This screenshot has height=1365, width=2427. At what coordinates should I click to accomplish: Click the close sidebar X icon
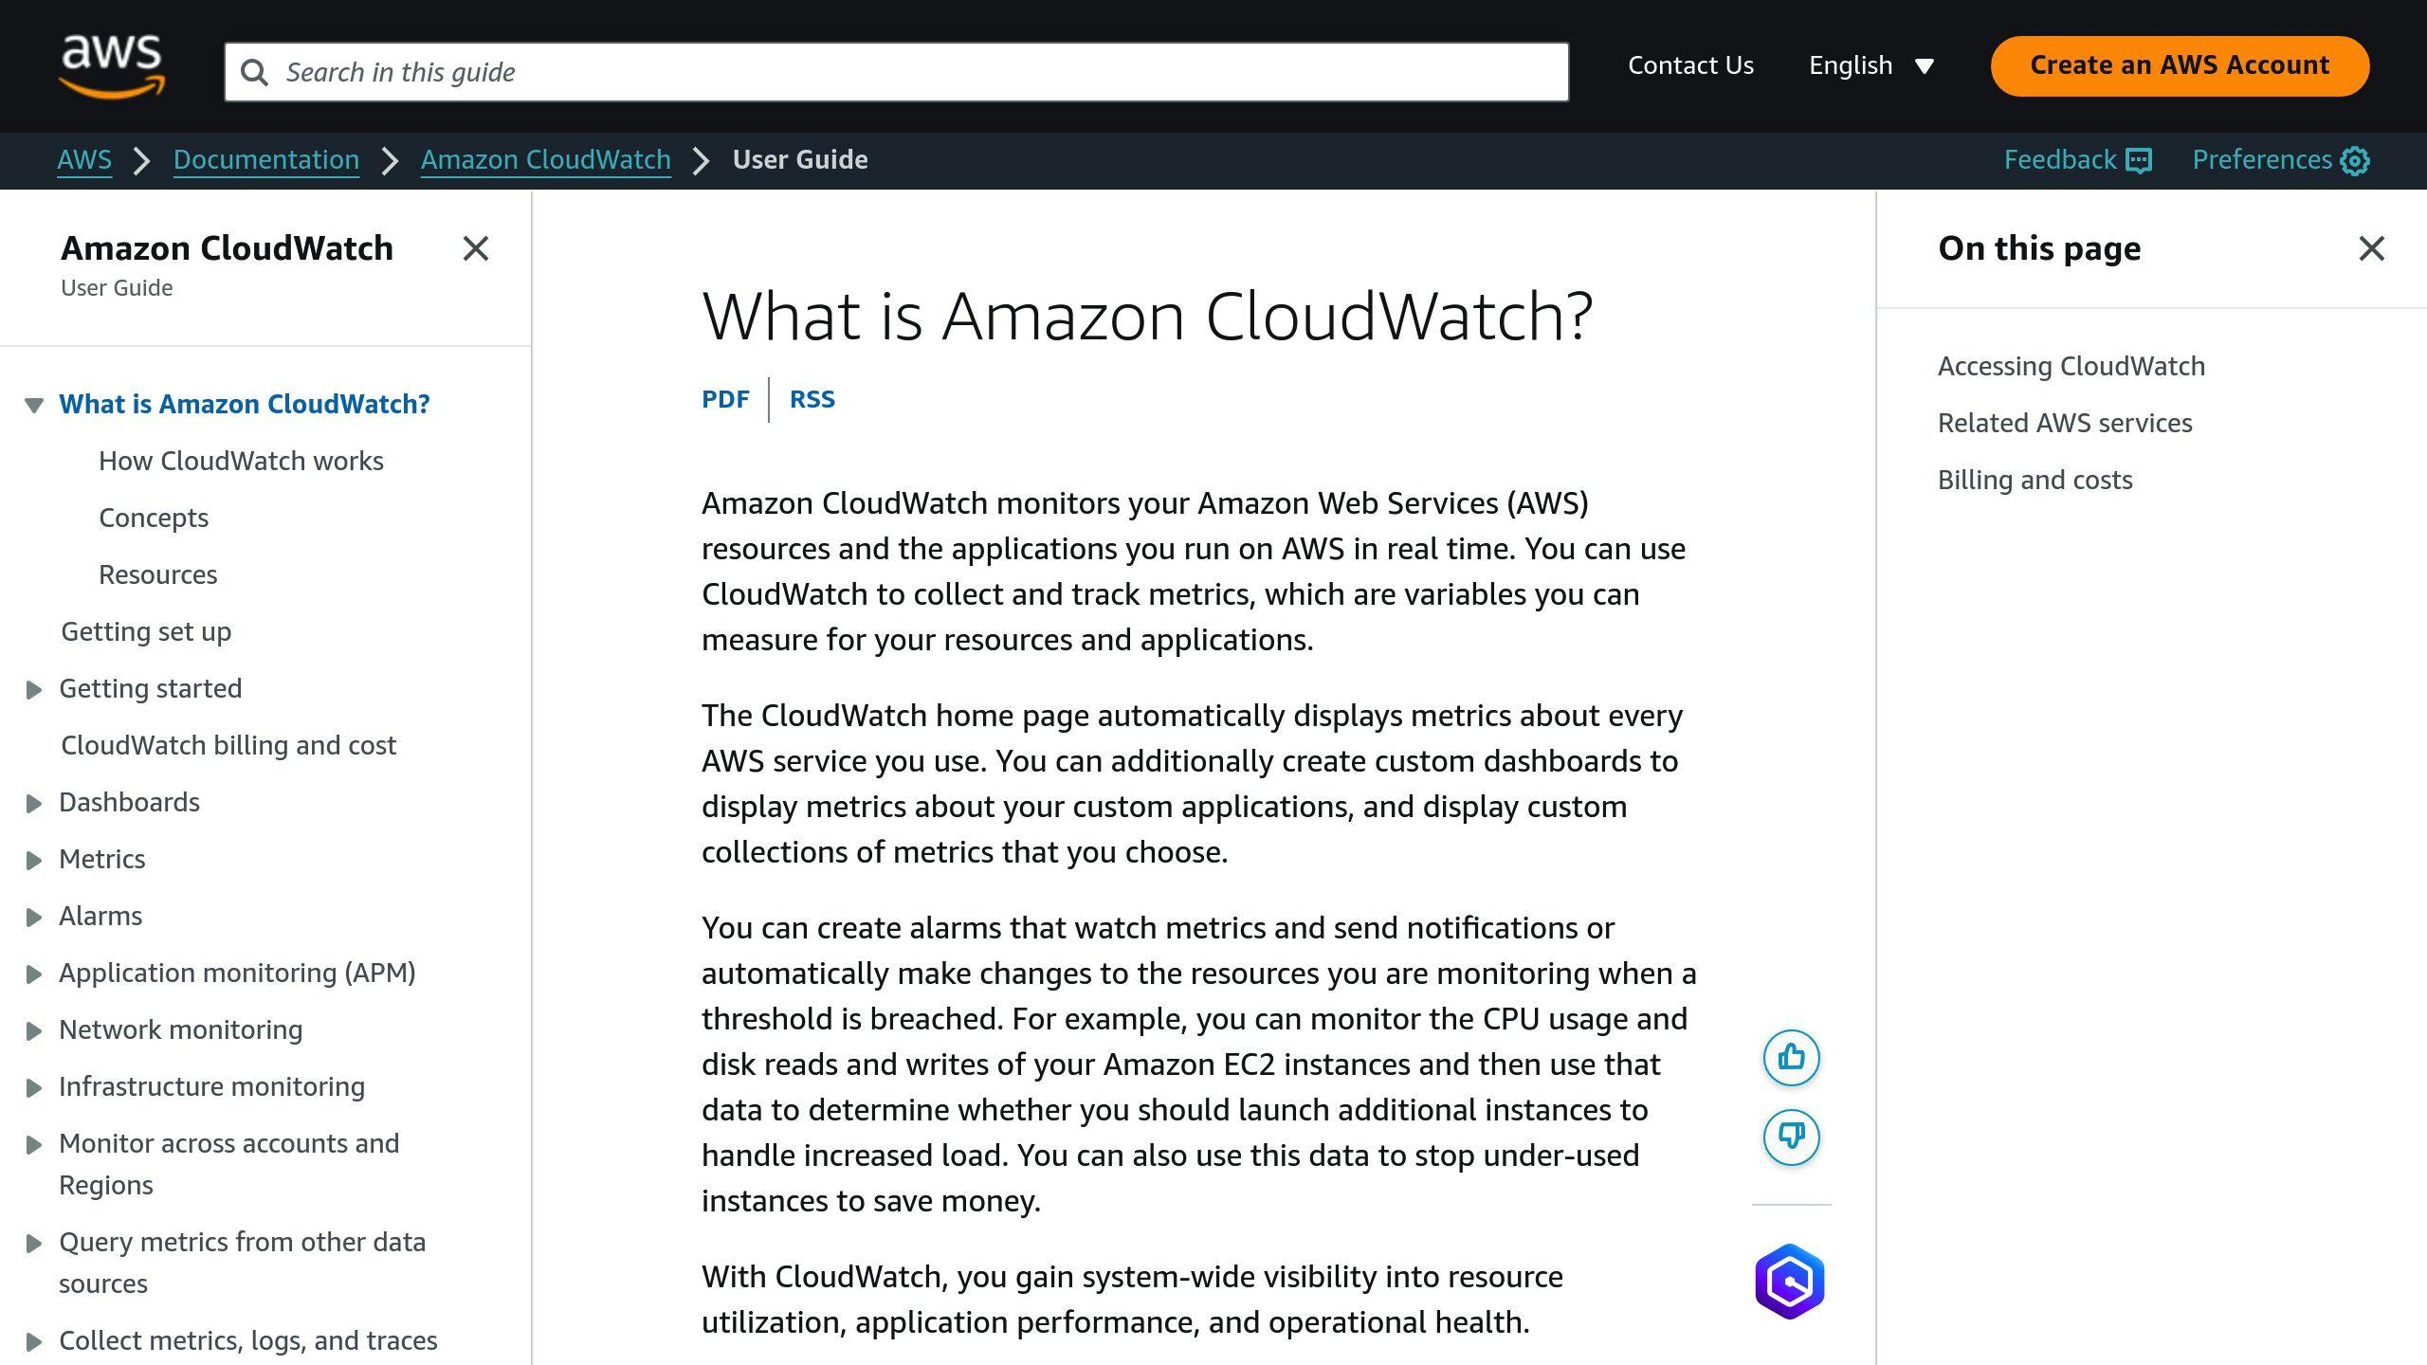point(475,250)
